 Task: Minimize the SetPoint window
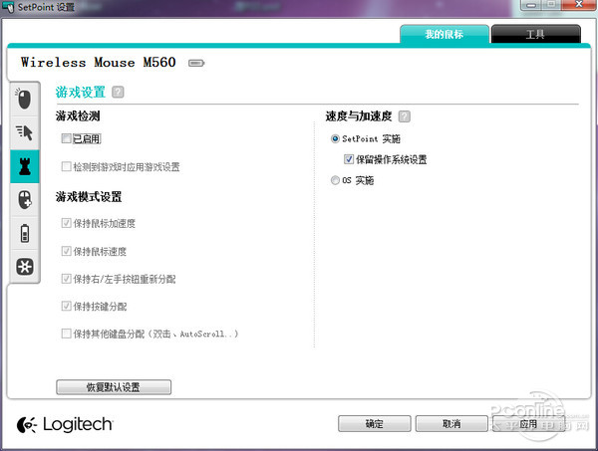click(x=531, y=5)
